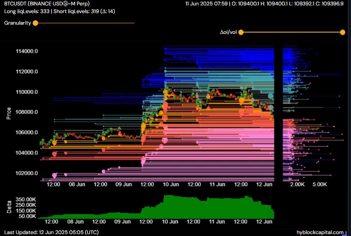Click the 250.00K delta axis label
Viewport: 351px width, 236px height.
click(x=25, y=205)
